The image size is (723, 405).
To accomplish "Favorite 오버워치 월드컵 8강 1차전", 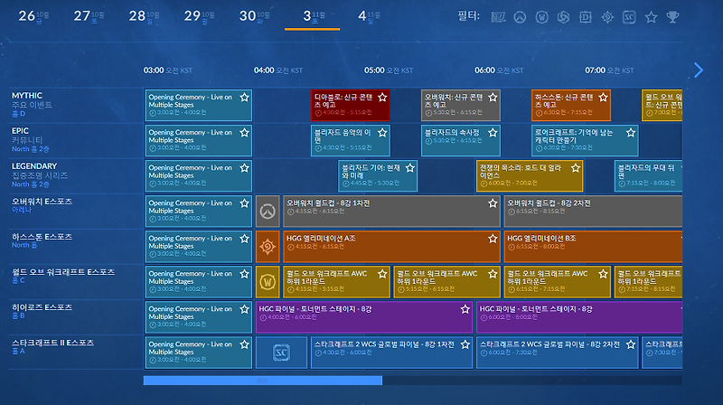I will pos(493,203).
